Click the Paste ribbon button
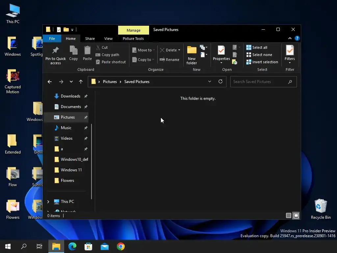 click(x=87, y=53)
